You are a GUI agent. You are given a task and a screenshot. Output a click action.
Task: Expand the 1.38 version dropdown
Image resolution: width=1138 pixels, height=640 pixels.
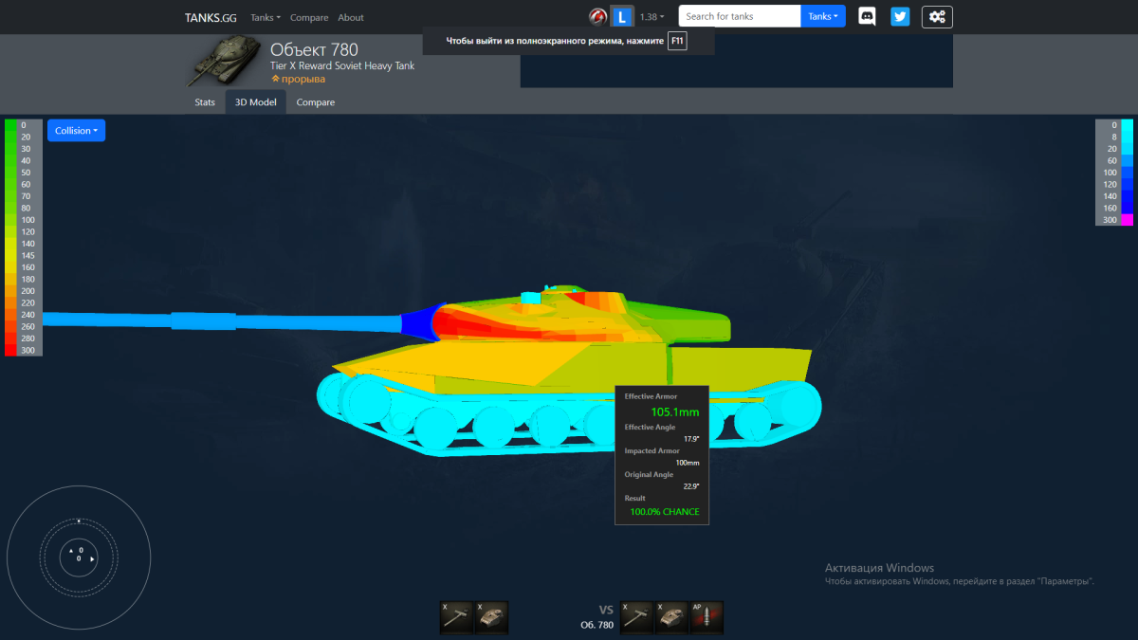(x=652, y=17)
